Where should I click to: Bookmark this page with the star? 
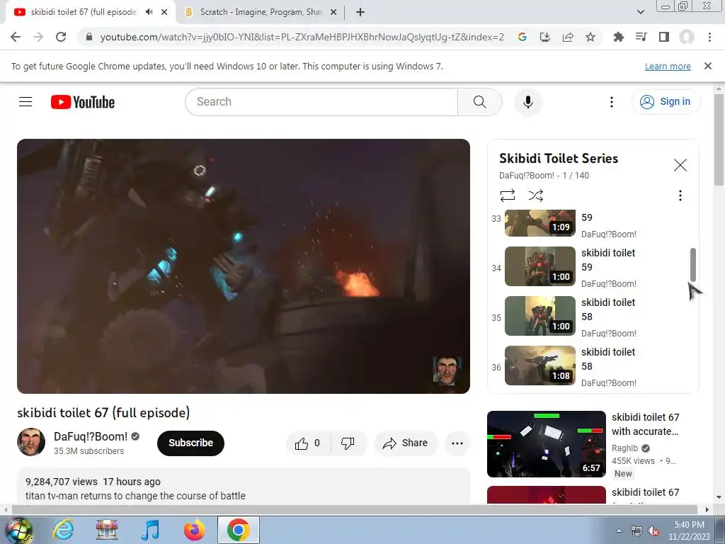(x=590, y=37)
